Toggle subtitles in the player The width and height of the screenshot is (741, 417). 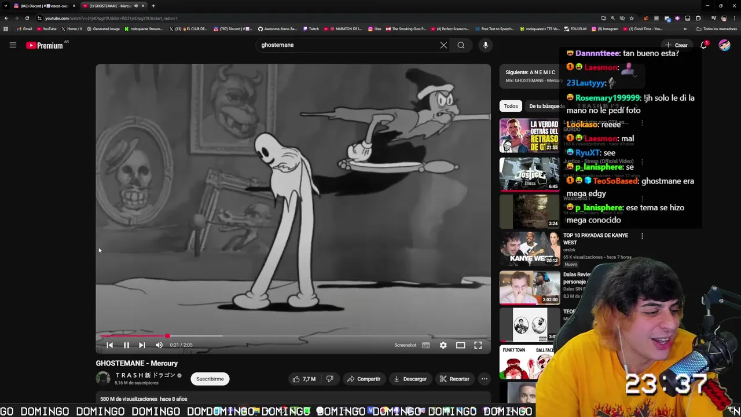(x=426, y=345)
